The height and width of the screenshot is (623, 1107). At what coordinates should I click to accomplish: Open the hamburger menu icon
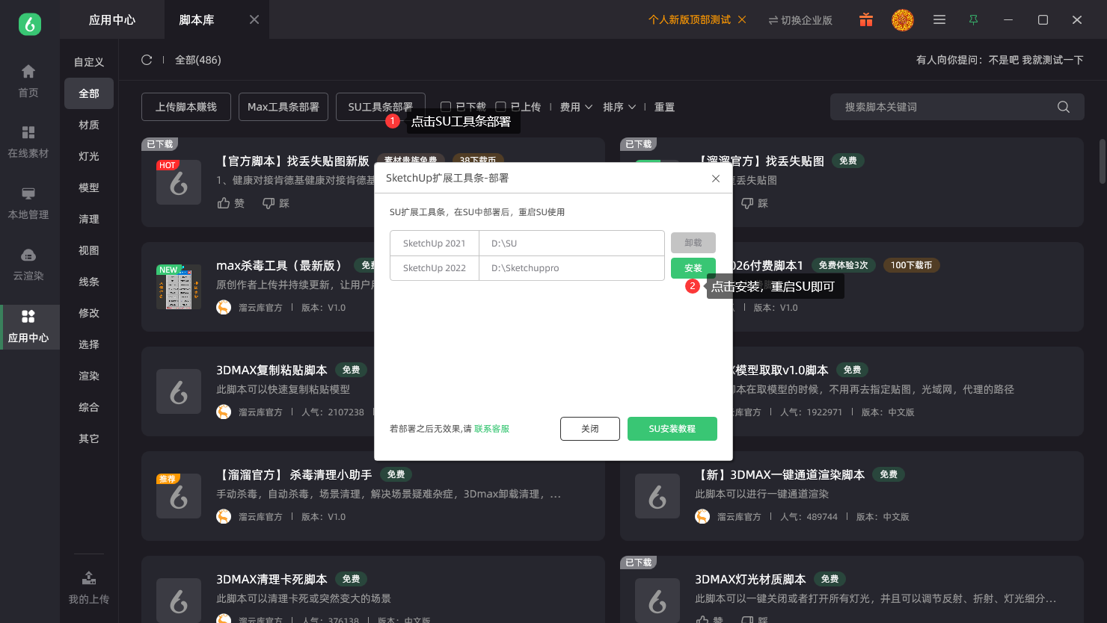point(939,20)
